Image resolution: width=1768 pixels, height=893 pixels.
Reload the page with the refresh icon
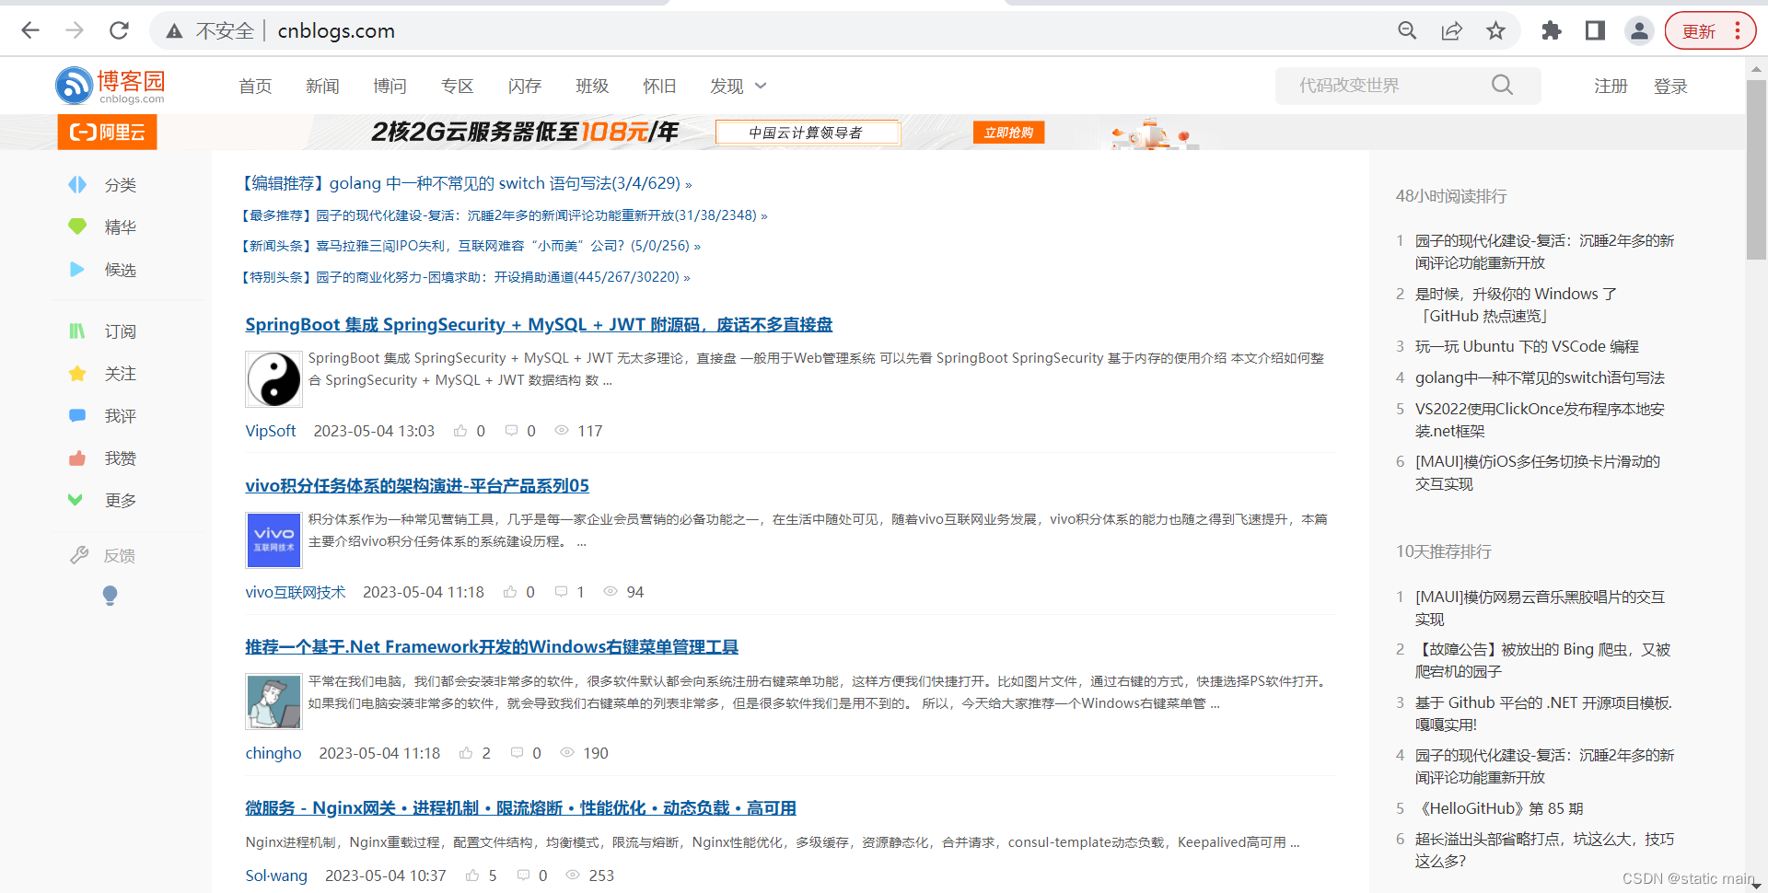tap(119, 30)
